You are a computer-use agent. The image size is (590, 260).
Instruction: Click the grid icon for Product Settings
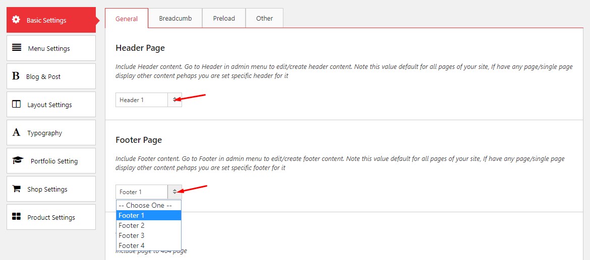tap(16, 217)
